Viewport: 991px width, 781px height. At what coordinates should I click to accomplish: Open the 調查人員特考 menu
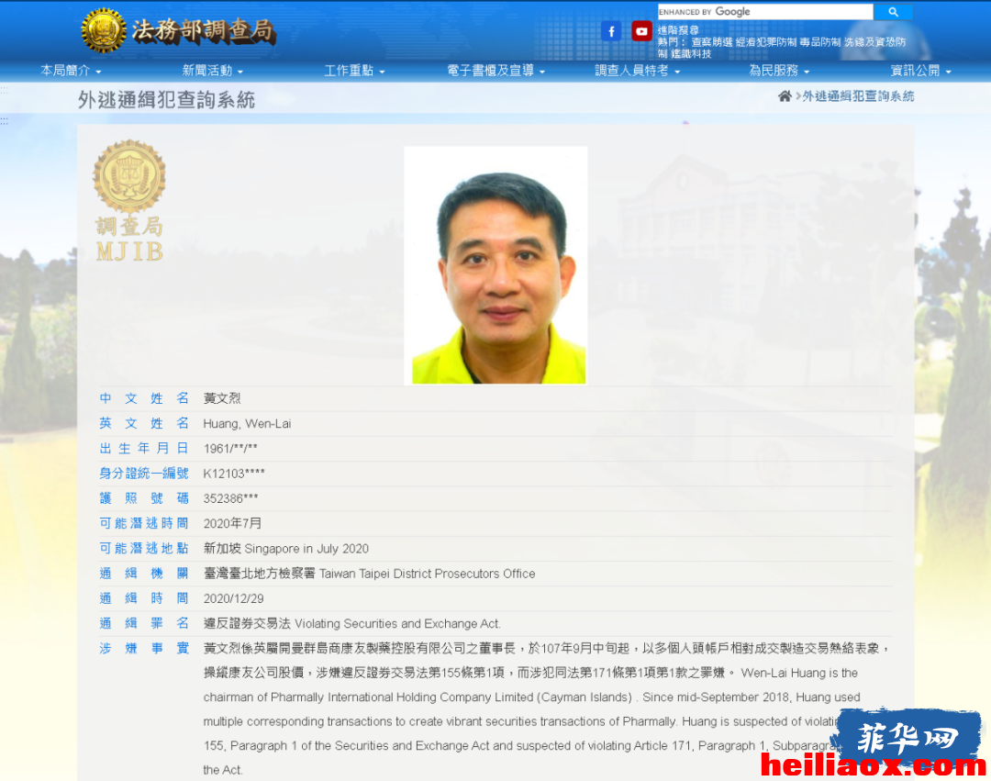tap(638, 71)
